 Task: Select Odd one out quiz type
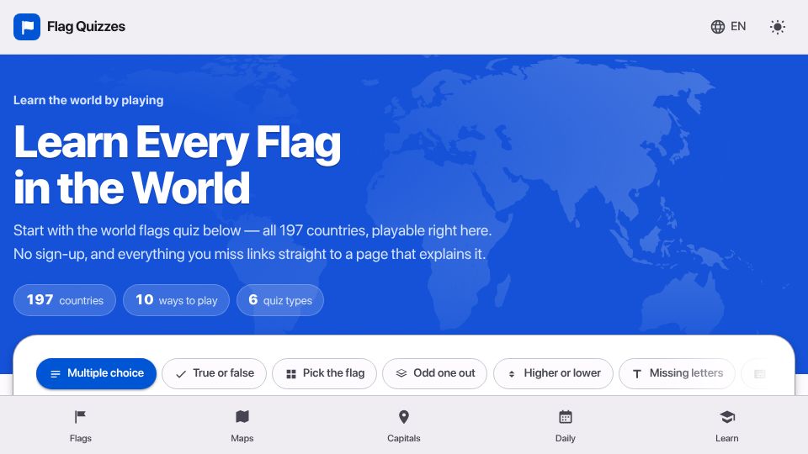[x=435, y=373]
